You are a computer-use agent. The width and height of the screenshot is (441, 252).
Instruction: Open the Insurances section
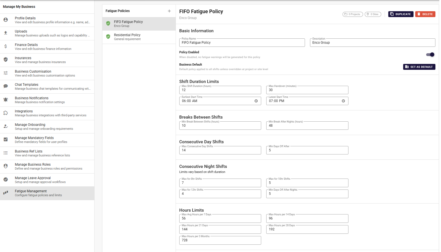(x=47, y=60)
